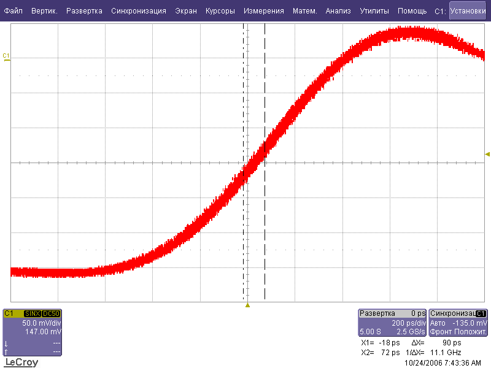The width and height of the screenshot is (491, 368).
Task: Click the trigger level arrow on right edge
Action: [x=487, y=154]
